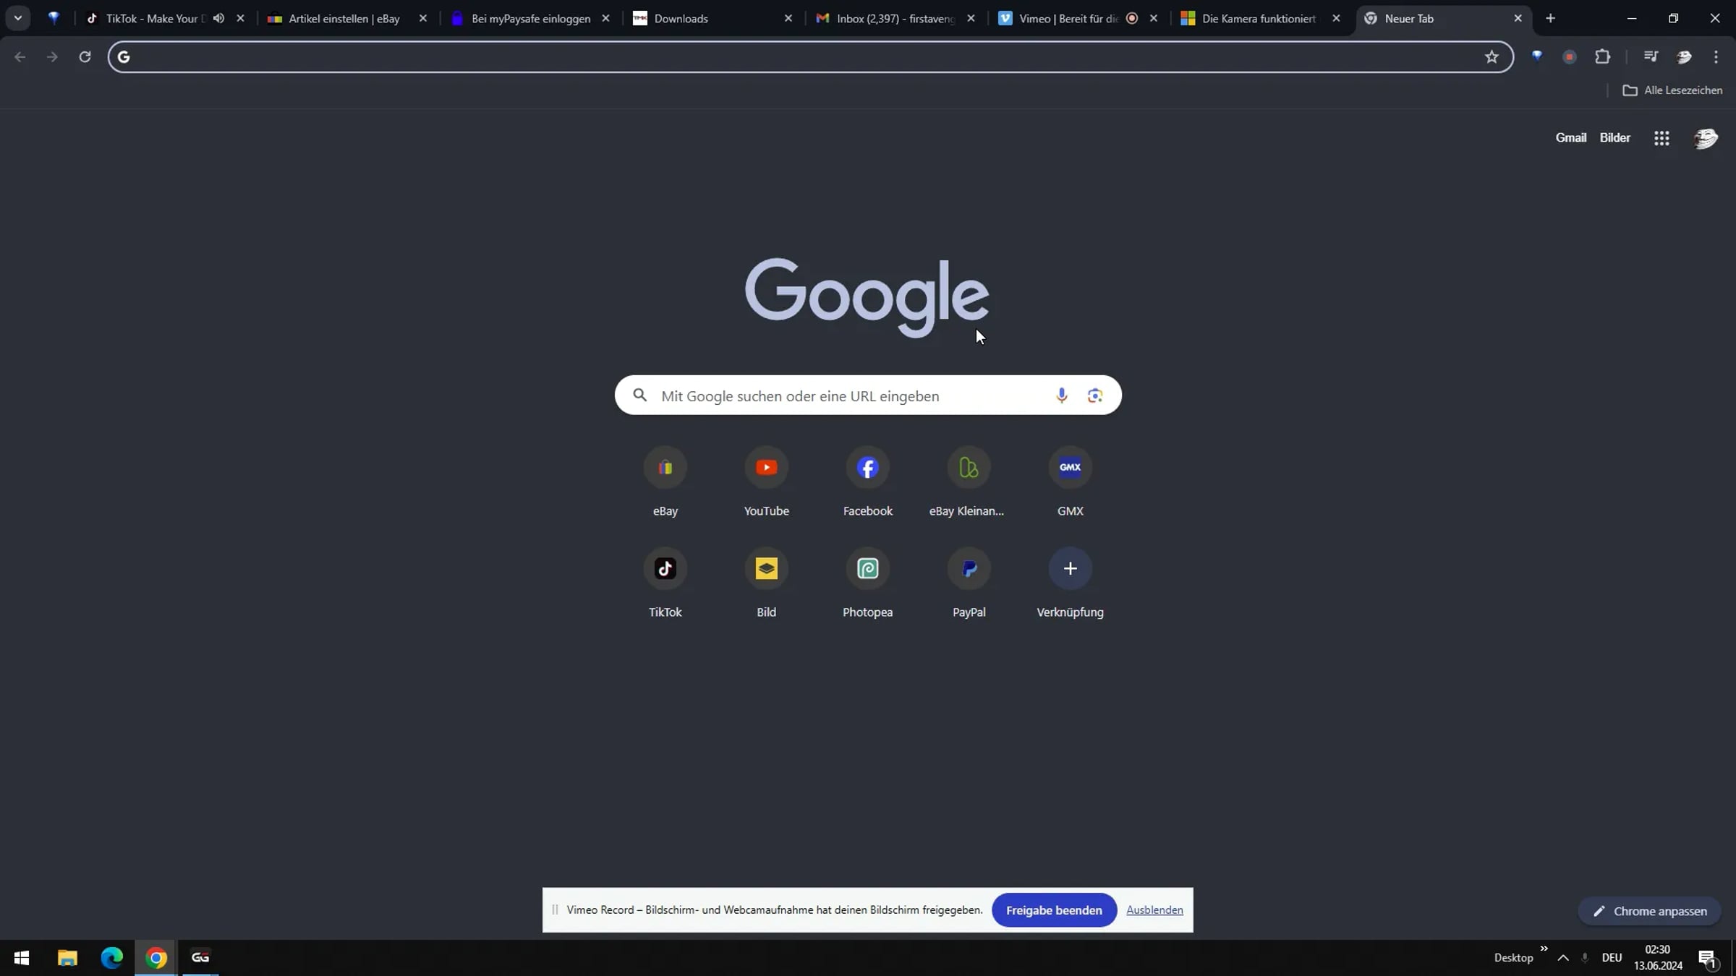Bookmark this page with star icon
This screenshot has width=1736, height=976.
pyautogui.click(x=1492, y=57)
